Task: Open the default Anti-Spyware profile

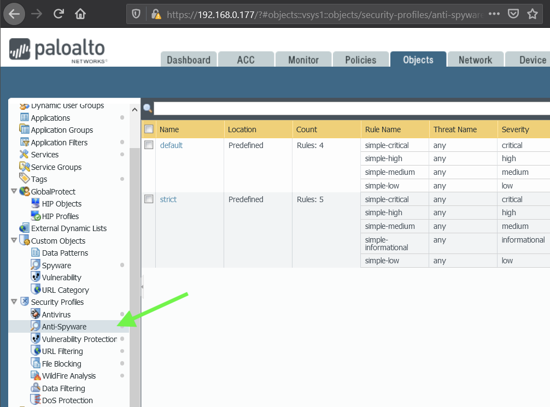Action: 170,145
